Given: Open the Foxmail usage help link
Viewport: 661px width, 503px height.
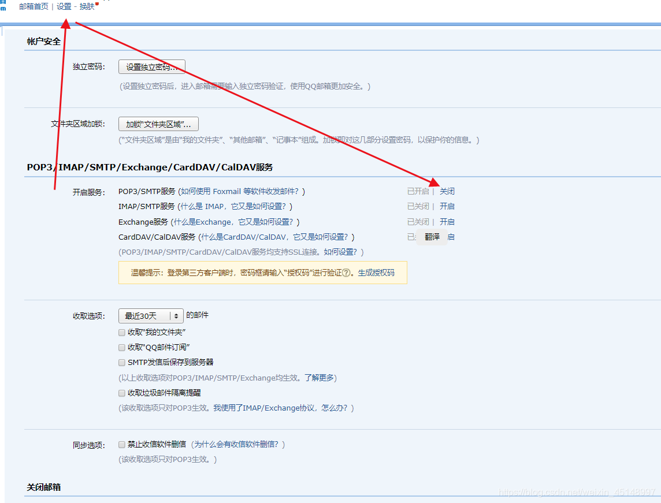Looking at the screenshot, I should [240, 191].
